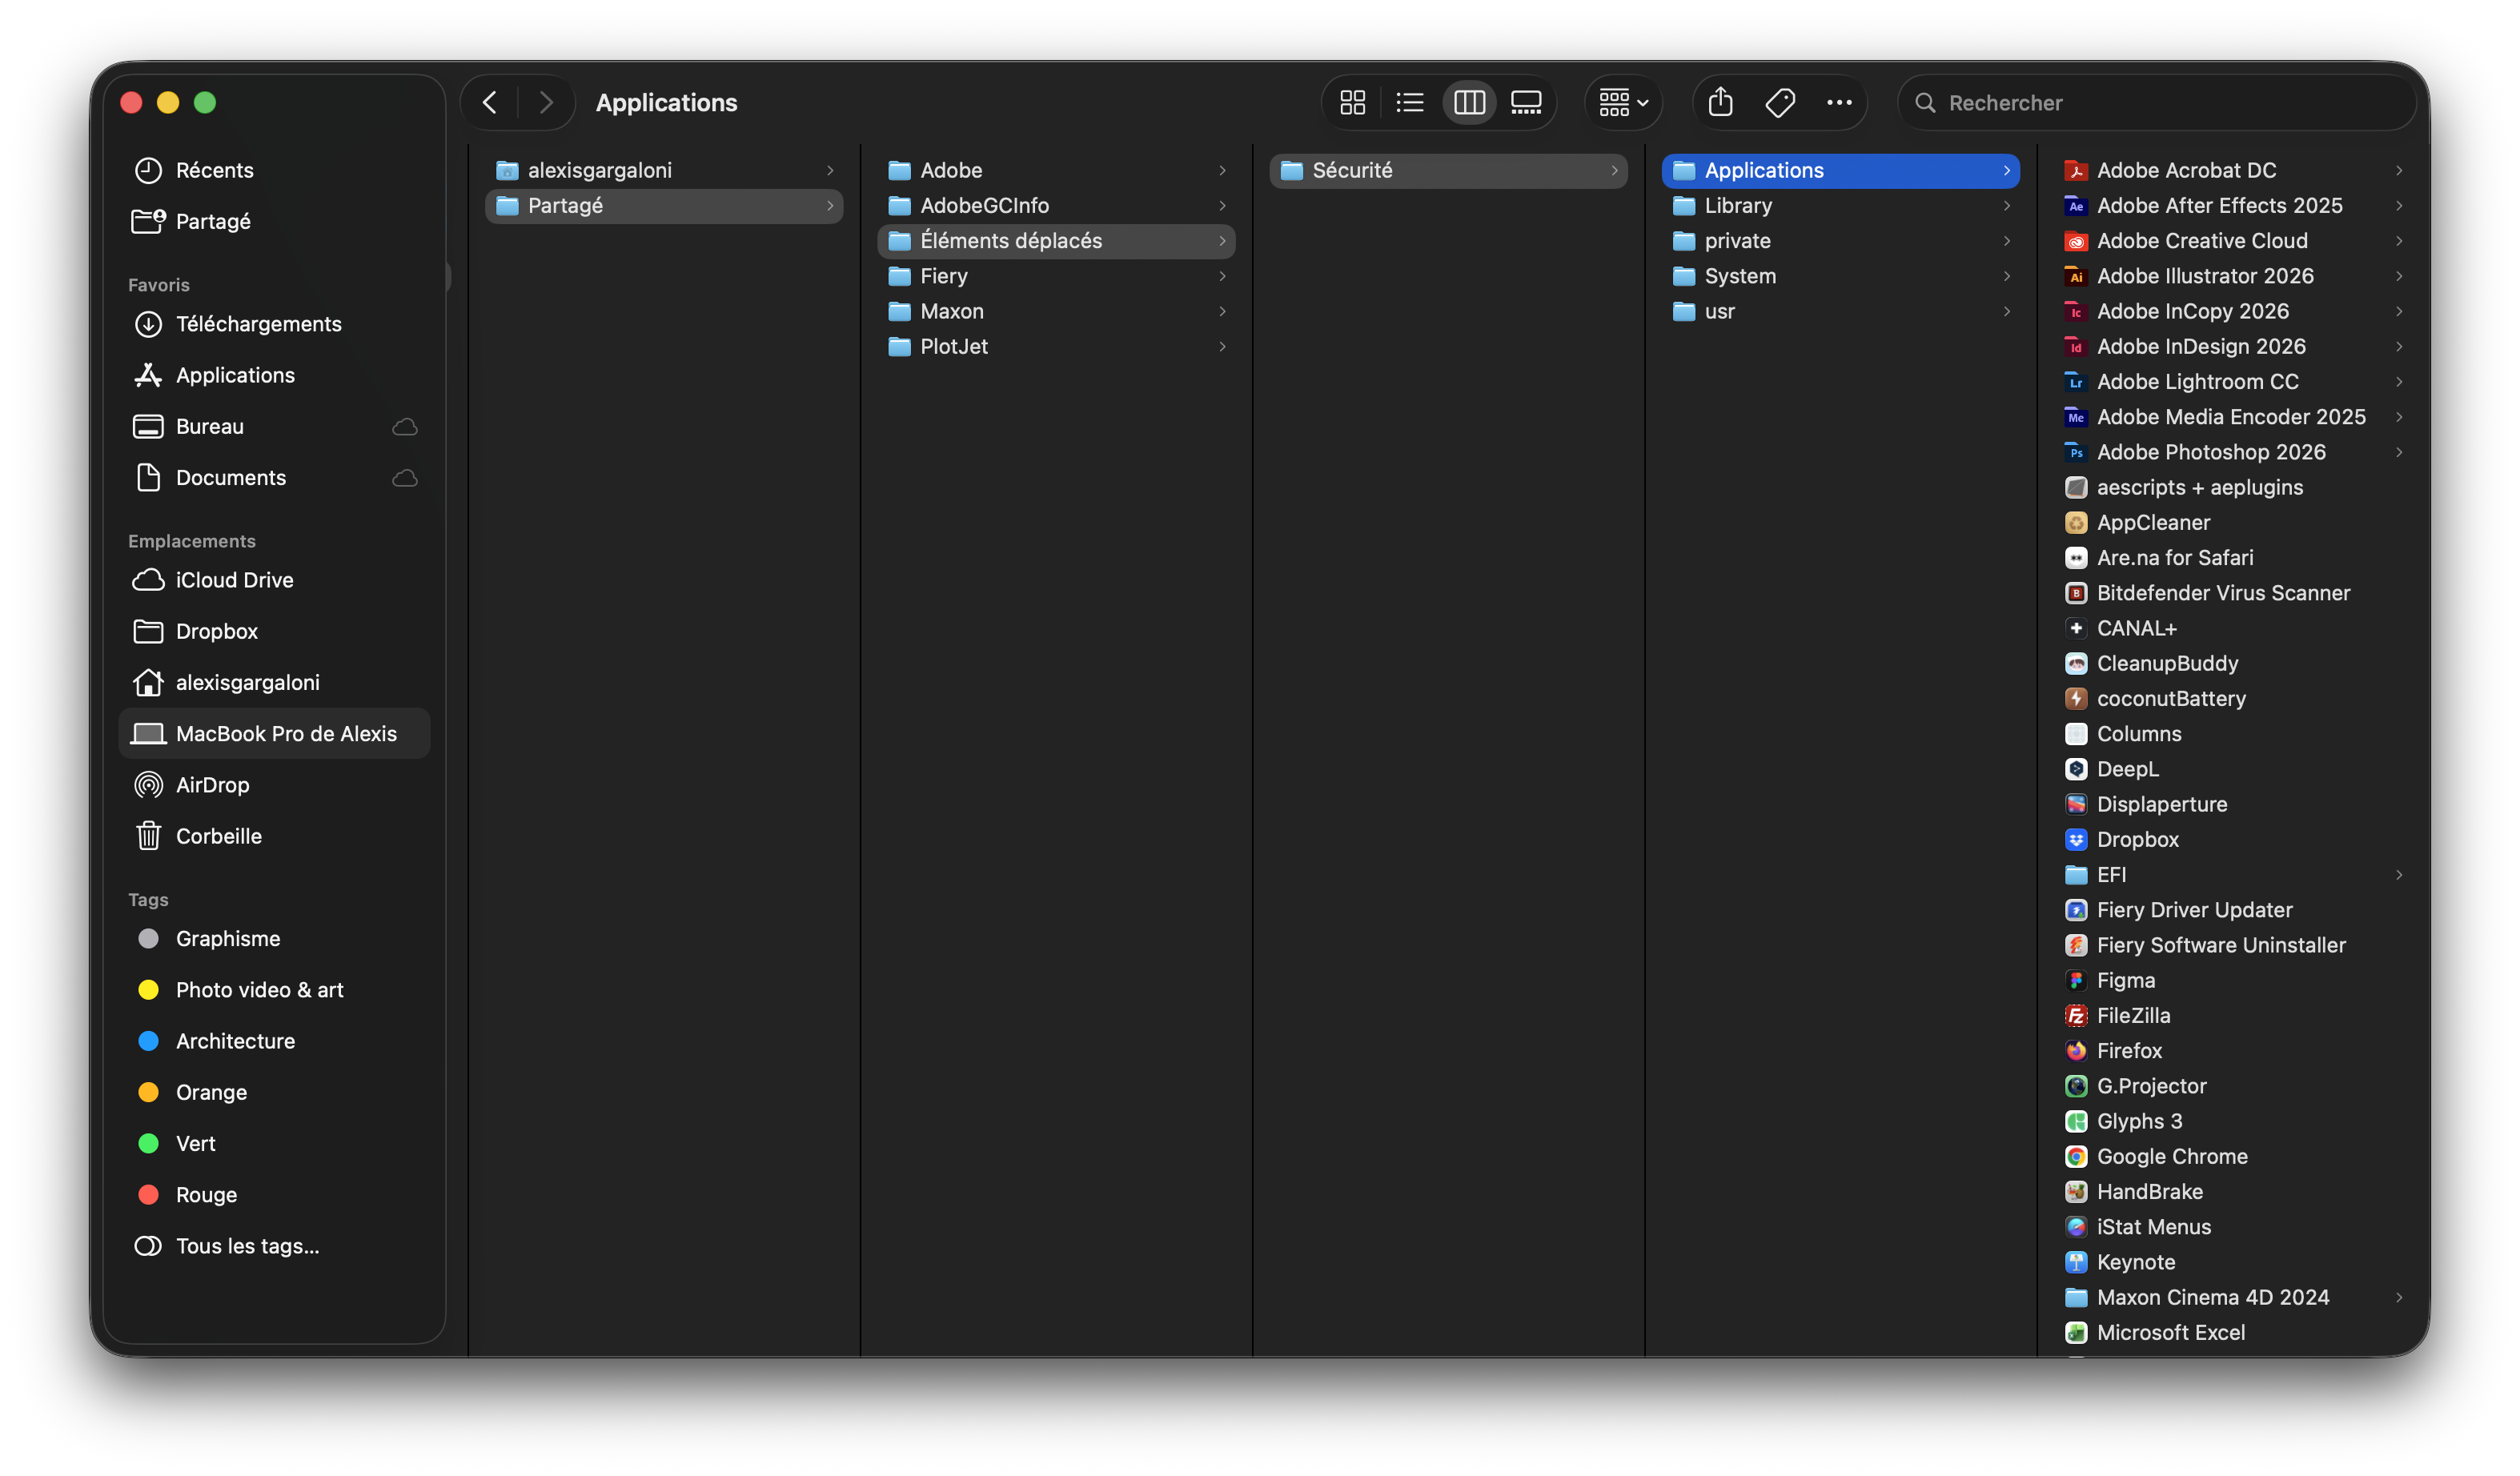Click the red Rouge tag dot
The height and width of the screenshot is (1476, 2520).
(148, 1194)
